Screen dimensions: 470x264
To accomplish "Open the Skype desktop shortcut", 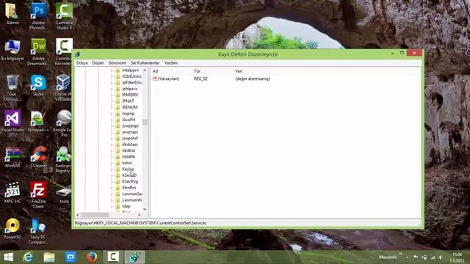I will (x=38, y=85).
